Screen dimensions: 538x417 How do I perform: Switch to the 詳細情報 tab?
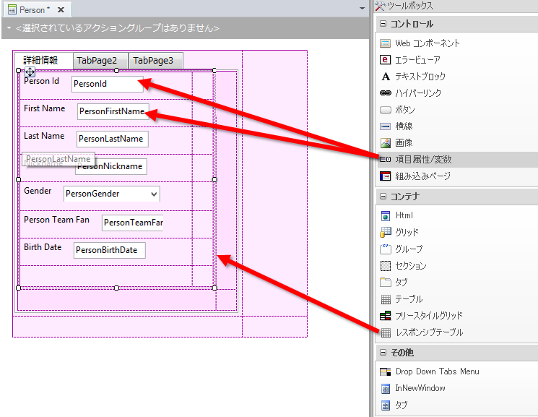pos(43,61)
